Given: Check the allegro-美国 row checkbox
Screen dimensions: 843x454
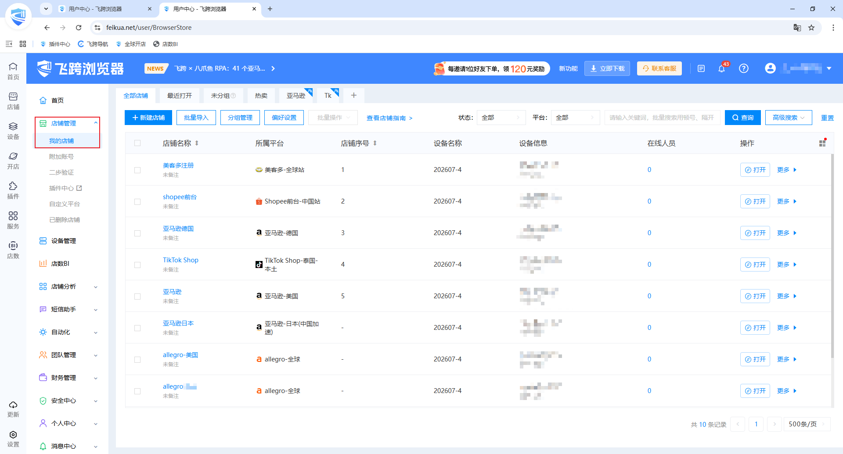Looking at the screenshot, I should tap(137, 359).
